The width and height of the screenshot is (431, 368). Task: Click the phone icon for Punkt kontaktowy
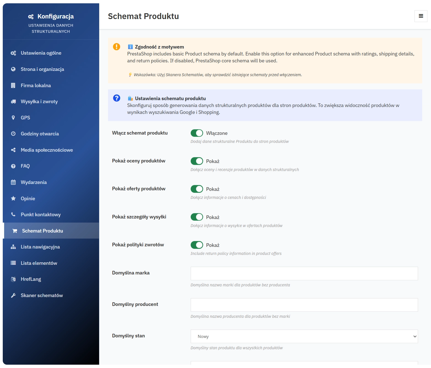(x=13, y=214)
